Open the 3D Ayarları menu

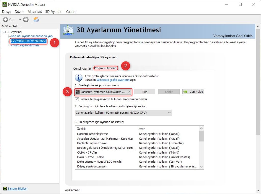point(54,12)
